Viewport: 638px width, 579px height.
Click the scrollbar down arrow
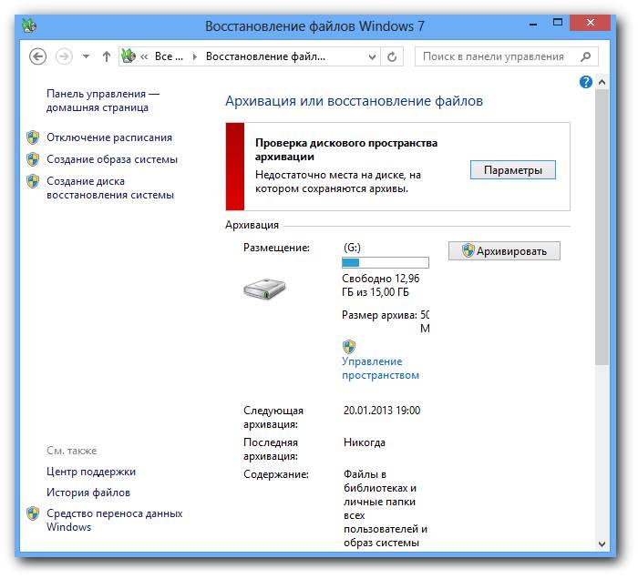click(x=602, y=543)
